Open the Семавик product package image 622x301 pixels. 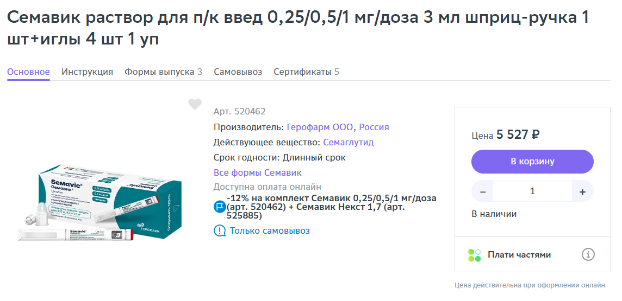101,203
